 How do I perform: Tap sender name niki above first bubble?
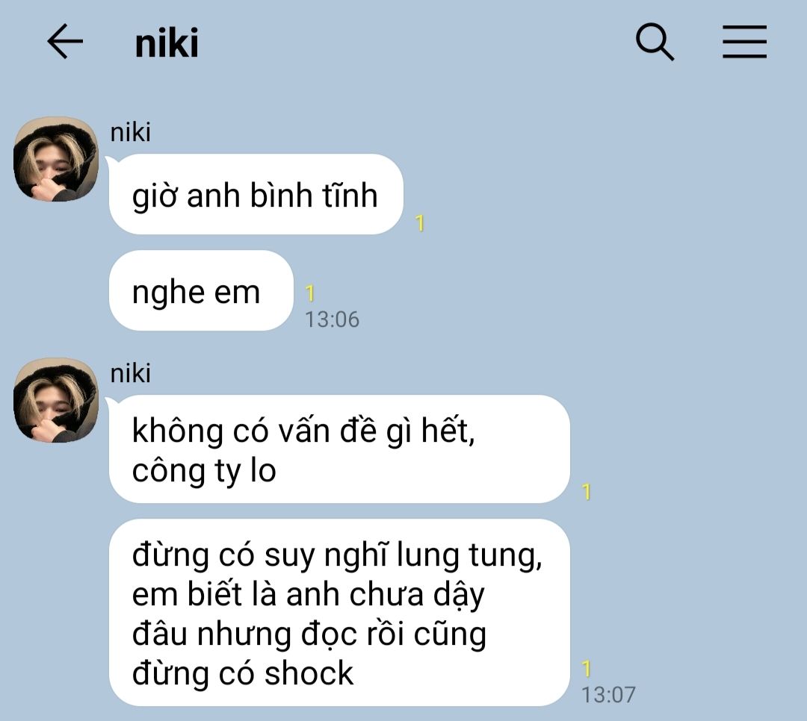pyautogui.click(x=130, y=132)
